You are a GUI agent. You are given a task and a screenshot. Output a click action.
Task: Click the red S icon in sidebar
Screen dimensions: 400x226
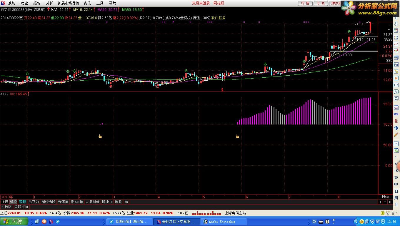(396, 121)
